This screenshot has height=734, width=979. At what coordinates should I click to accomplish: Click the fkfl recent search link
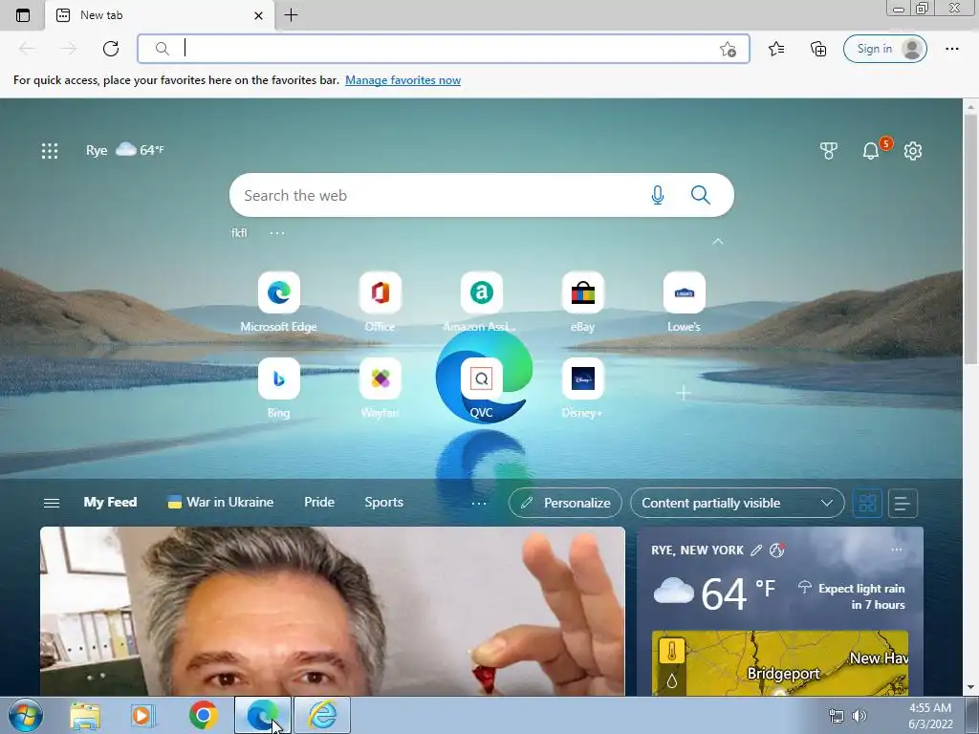tap(239, 233)
